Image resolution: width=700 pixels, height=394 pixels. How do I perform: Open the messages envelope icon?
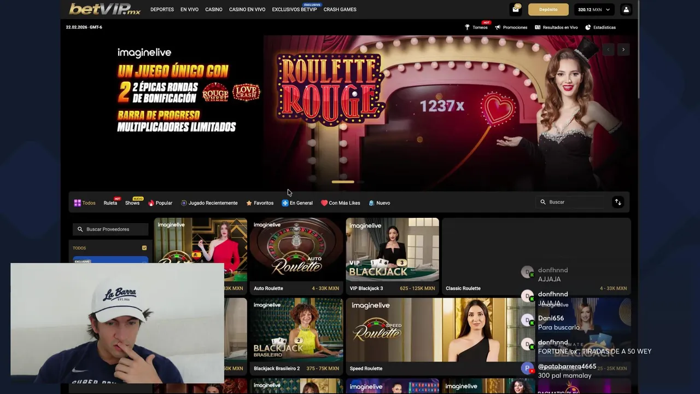point(516,9)
